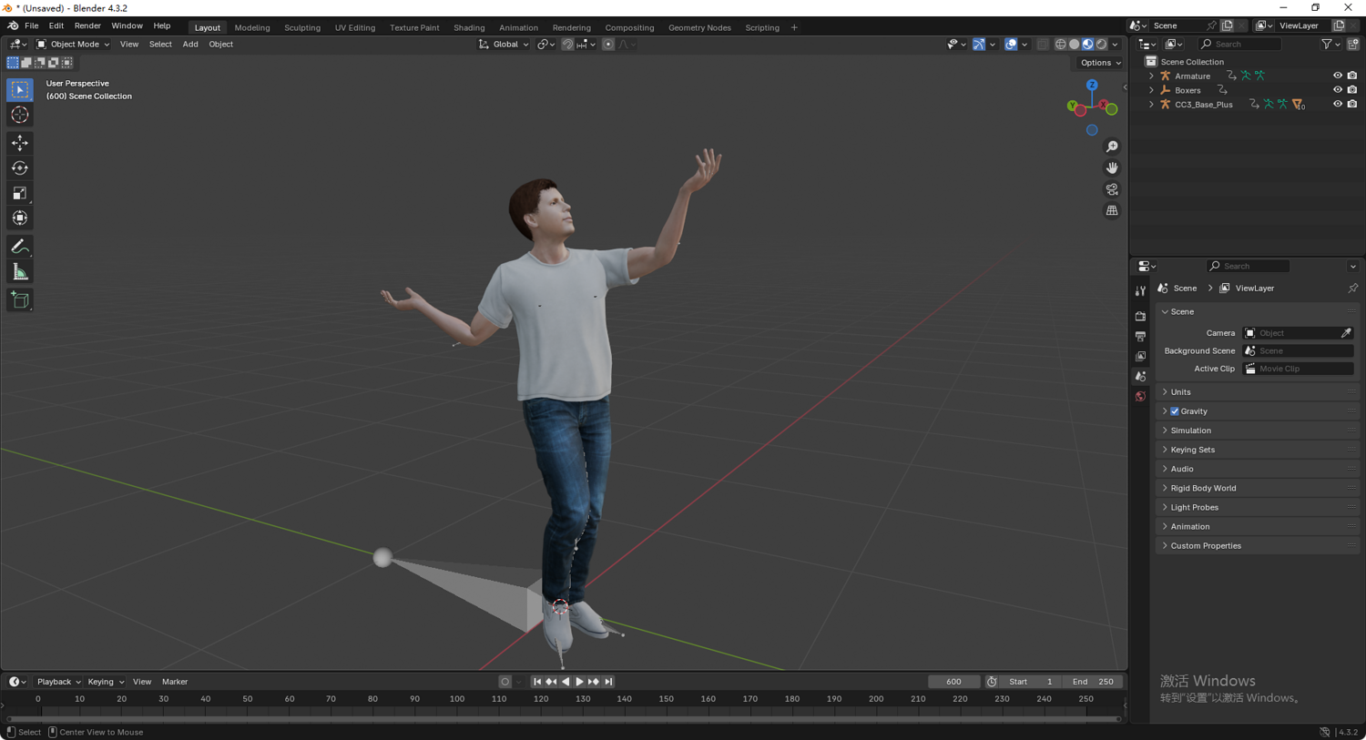Hide CC3_Base_Plus in viewport

coord(1338,105)
